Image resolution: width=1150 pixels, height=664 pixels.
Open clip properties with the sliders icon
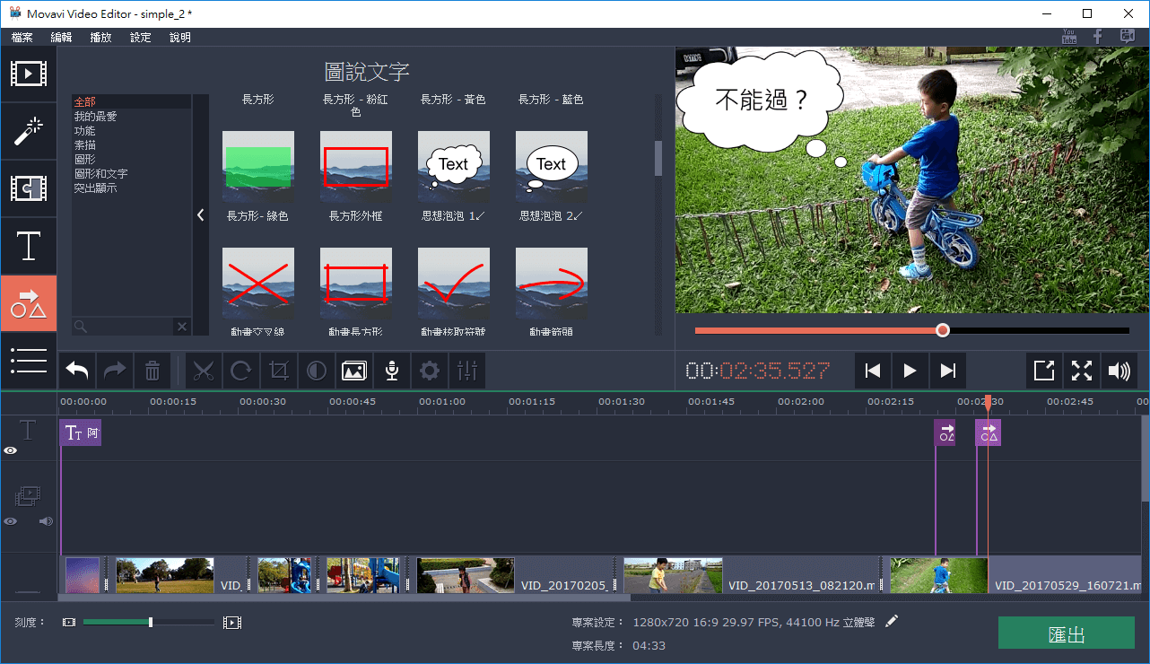[467, 371]
